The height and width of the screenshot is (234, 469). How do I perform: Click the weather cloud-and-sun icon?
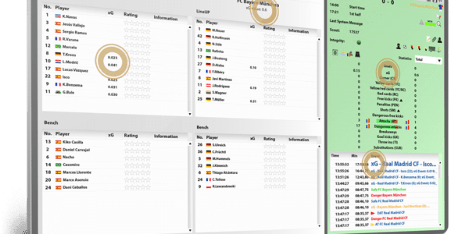click(x=343, y=54)
